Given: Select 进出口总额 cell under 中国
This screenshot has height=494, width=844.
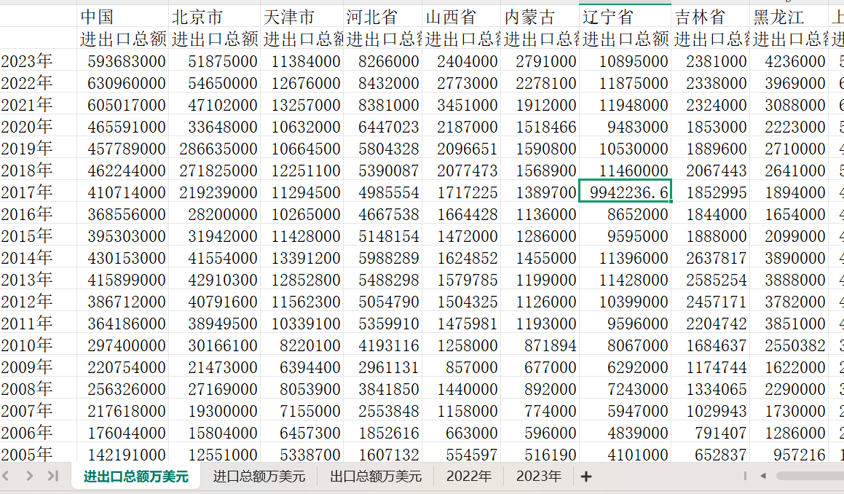Looking at the screenshot, I should (x=123, y=39).
